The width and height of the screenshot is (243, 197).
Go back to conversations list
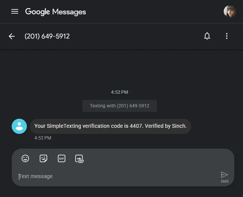pos(12,36)
